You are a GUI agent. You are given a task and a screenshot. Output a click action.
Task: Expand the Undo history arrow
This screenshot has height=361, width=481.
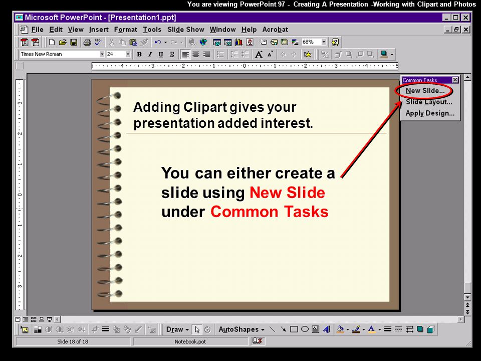165,42
